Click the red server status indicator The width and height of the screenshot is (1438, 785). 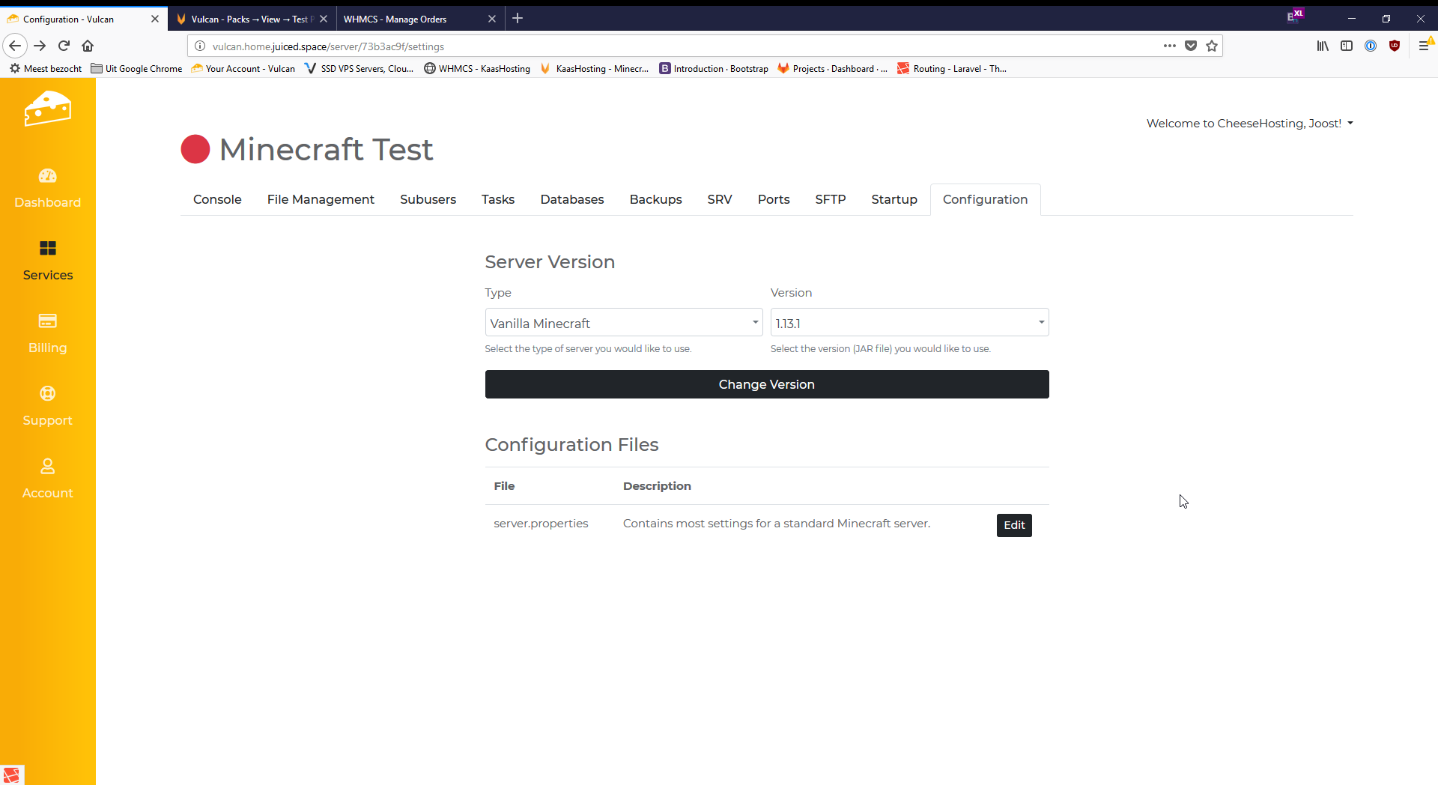(195, 149)
